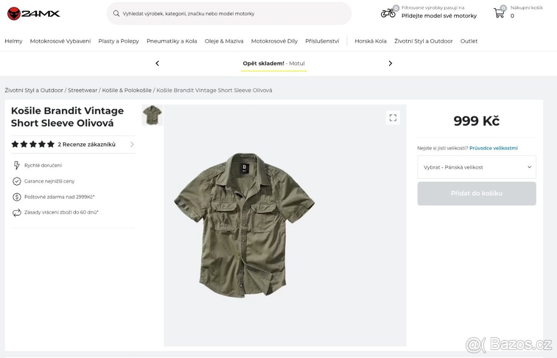Click Nejste si jistí velikostí text

click(x=442, y=148)
